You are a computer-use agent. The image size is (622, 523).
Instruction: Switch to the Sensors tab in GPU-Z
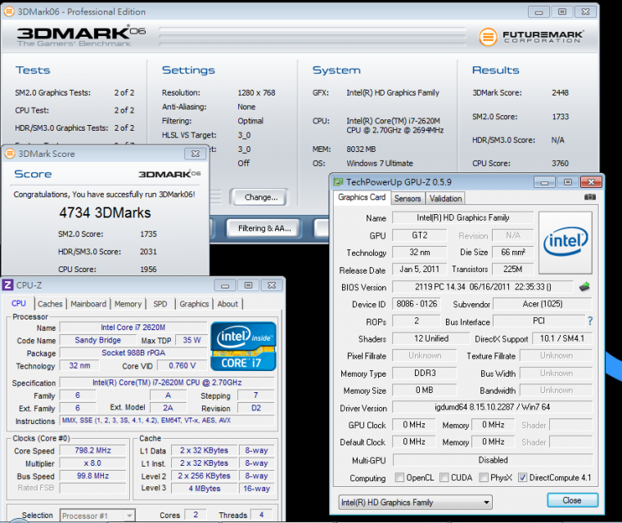pyautogui.click(x=407, y=198)
